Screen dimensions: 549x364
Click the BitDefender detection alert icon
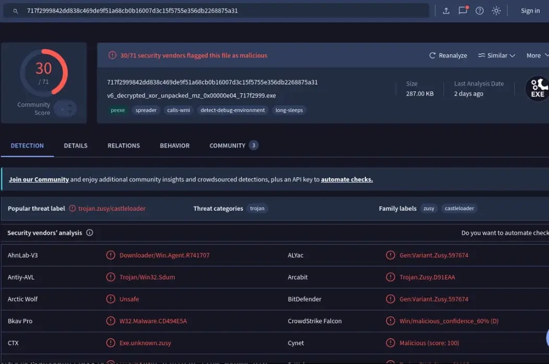click(x=390, y=299)
